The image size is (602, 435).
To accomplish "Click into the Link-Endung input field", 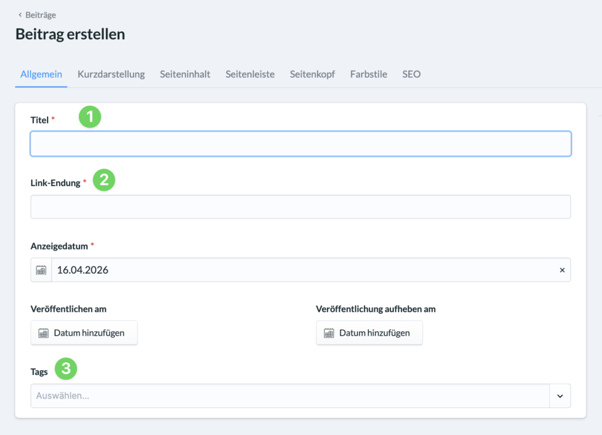I will pyautogui.click(x=300, y=207).
